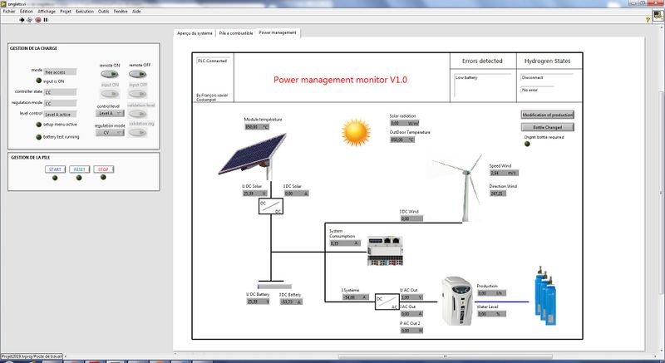The height and width of the screenshot is (363, 665).
Task: Click the Run Continuously toolbar icon
Action: [x=31, y=19]
